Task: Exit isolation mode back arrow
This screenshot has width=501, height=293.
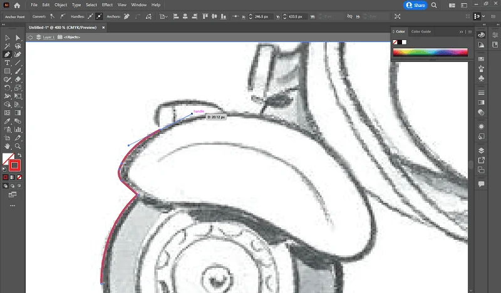Action: tap(30, 37)
